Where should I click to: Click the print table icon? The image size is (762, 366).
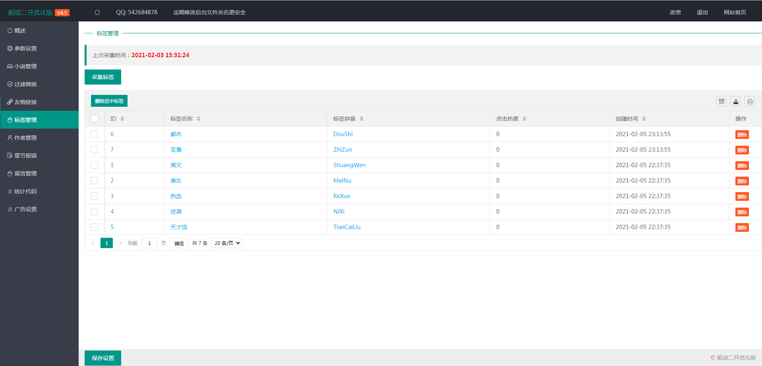click(750, 102)
